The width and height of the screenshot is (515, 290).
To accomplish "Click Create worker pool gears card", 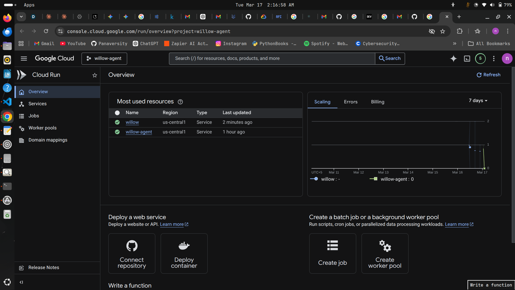I will pos(385,253).
